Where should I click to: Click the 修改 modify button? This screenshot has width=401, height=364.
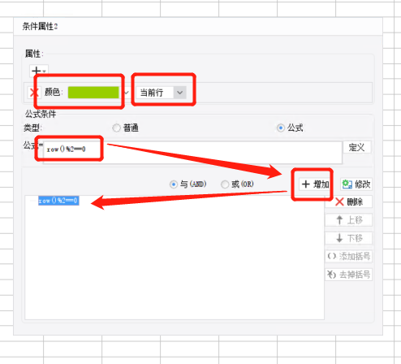[x=356, y=184]
